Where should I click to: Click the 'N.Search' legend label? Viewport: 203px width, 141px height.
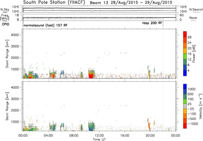point(196,9)
